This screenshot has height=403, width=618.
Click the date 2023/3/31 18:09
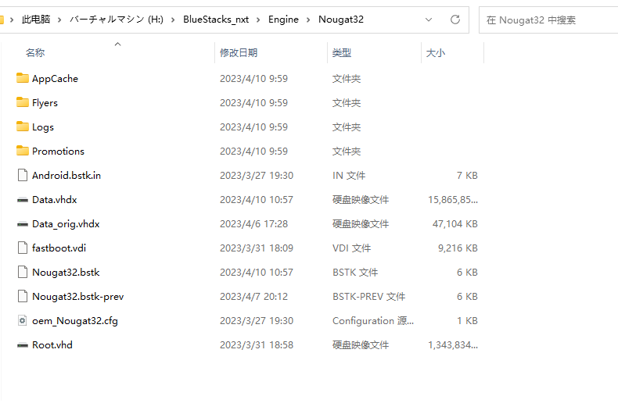pos(257,248)
